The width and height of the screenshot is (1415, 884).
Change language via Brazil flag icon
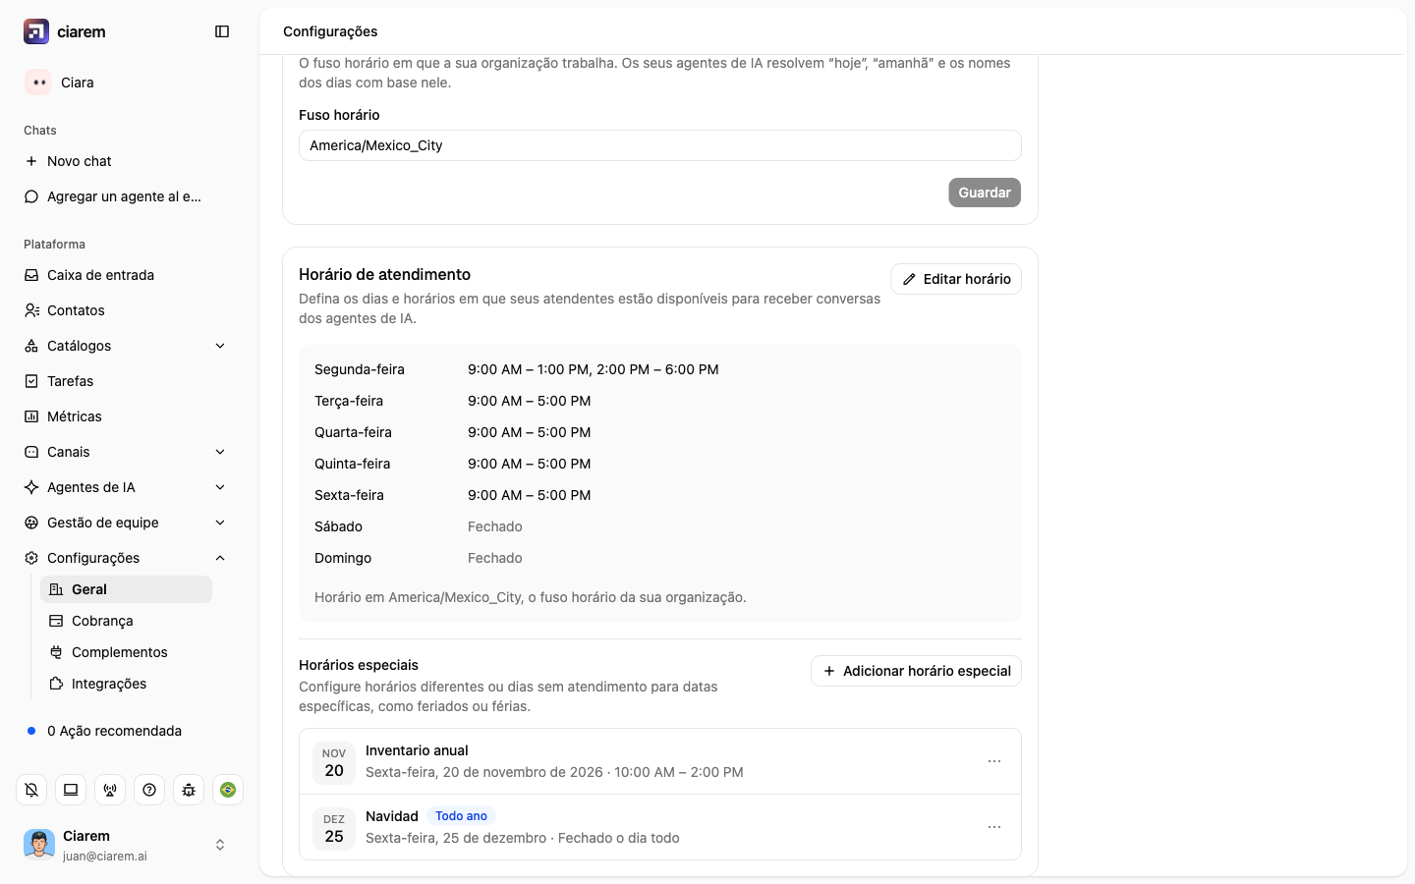pos(228,790)
